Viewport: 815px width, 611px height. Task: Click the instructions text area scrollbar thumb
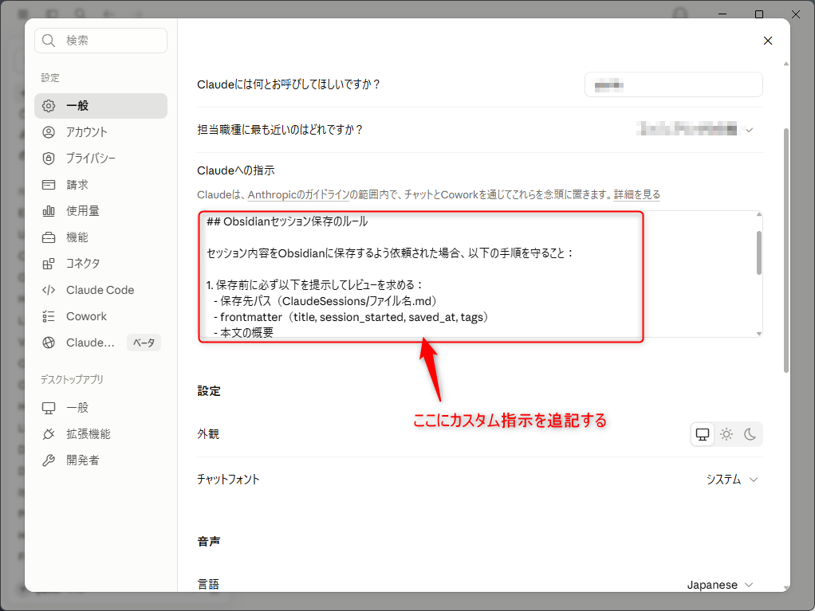tap(759, 253)
